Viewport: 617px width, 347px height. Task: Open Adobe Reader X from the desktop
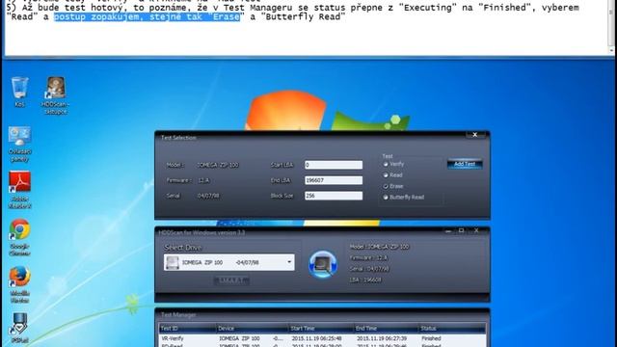click(19, 190)
